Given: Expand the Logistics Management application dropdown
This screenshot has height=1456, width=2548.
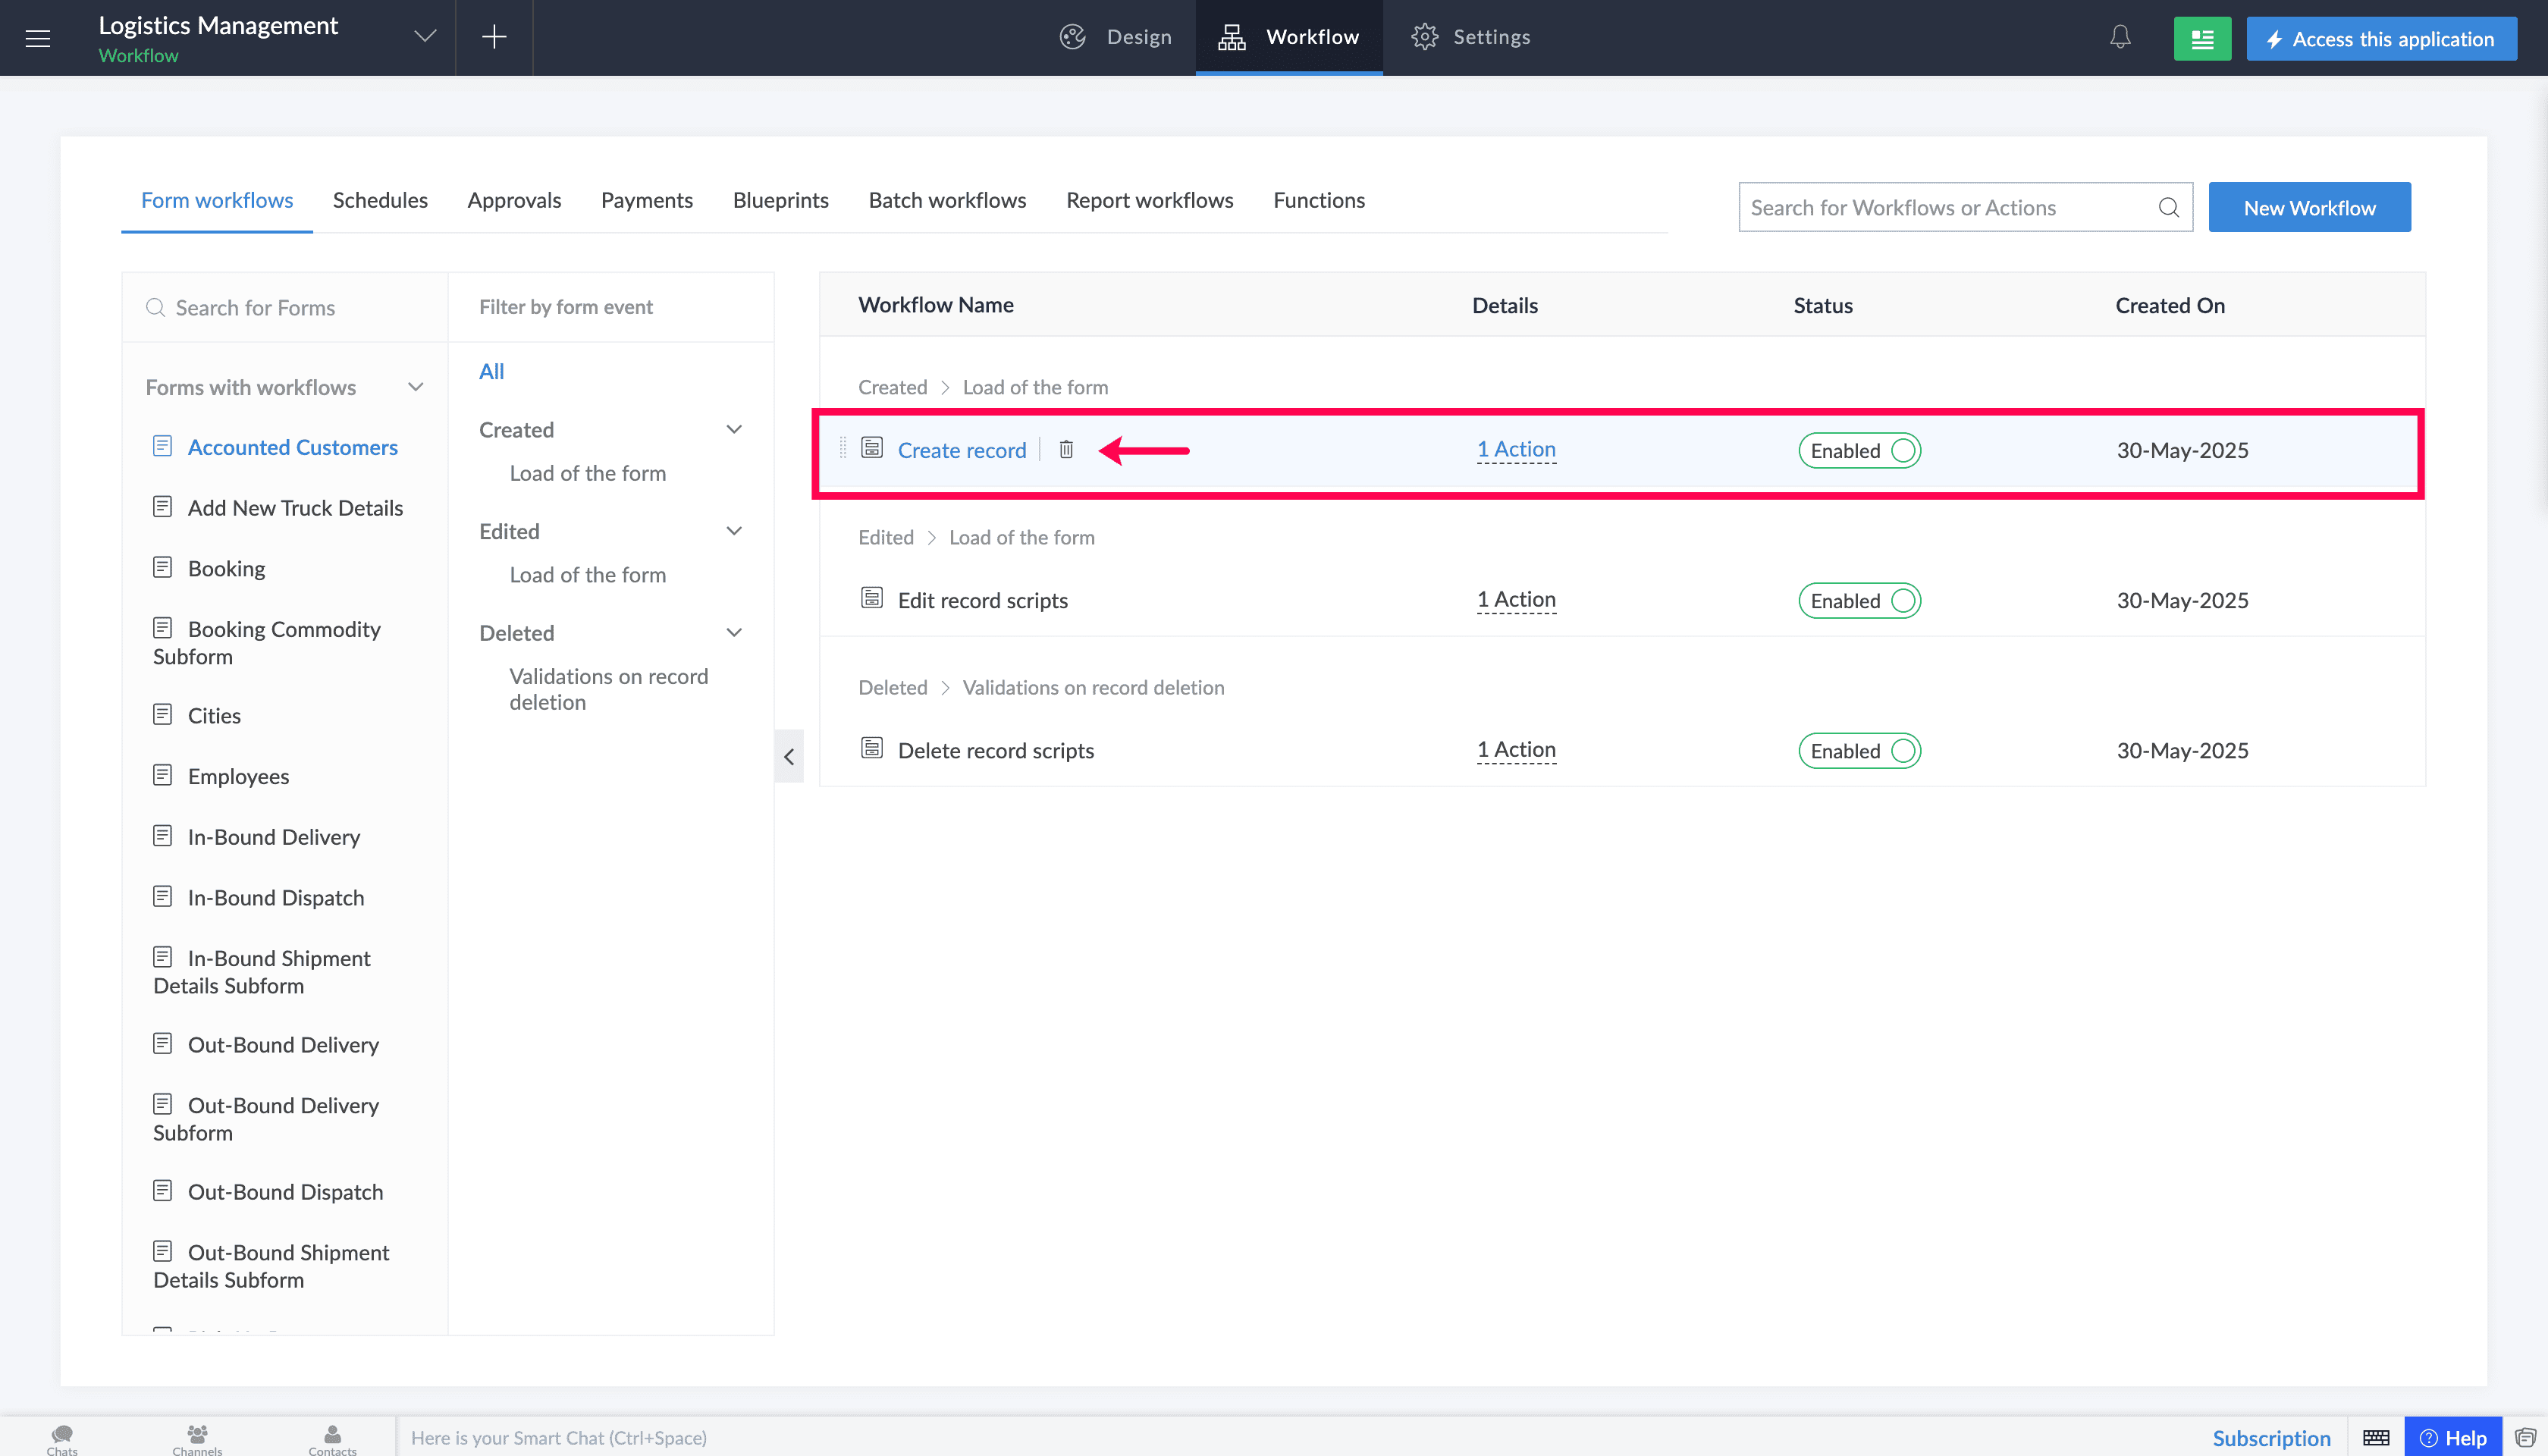Looking at the screenshot, I should [425, 37].
